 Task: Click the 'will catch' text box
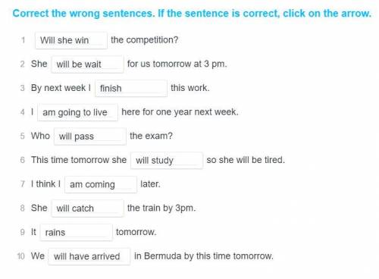(87, 208)
